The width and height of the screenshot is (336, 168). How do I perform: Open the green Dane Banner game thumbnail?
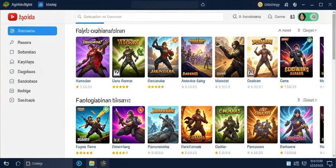click(x=128, y=57)
